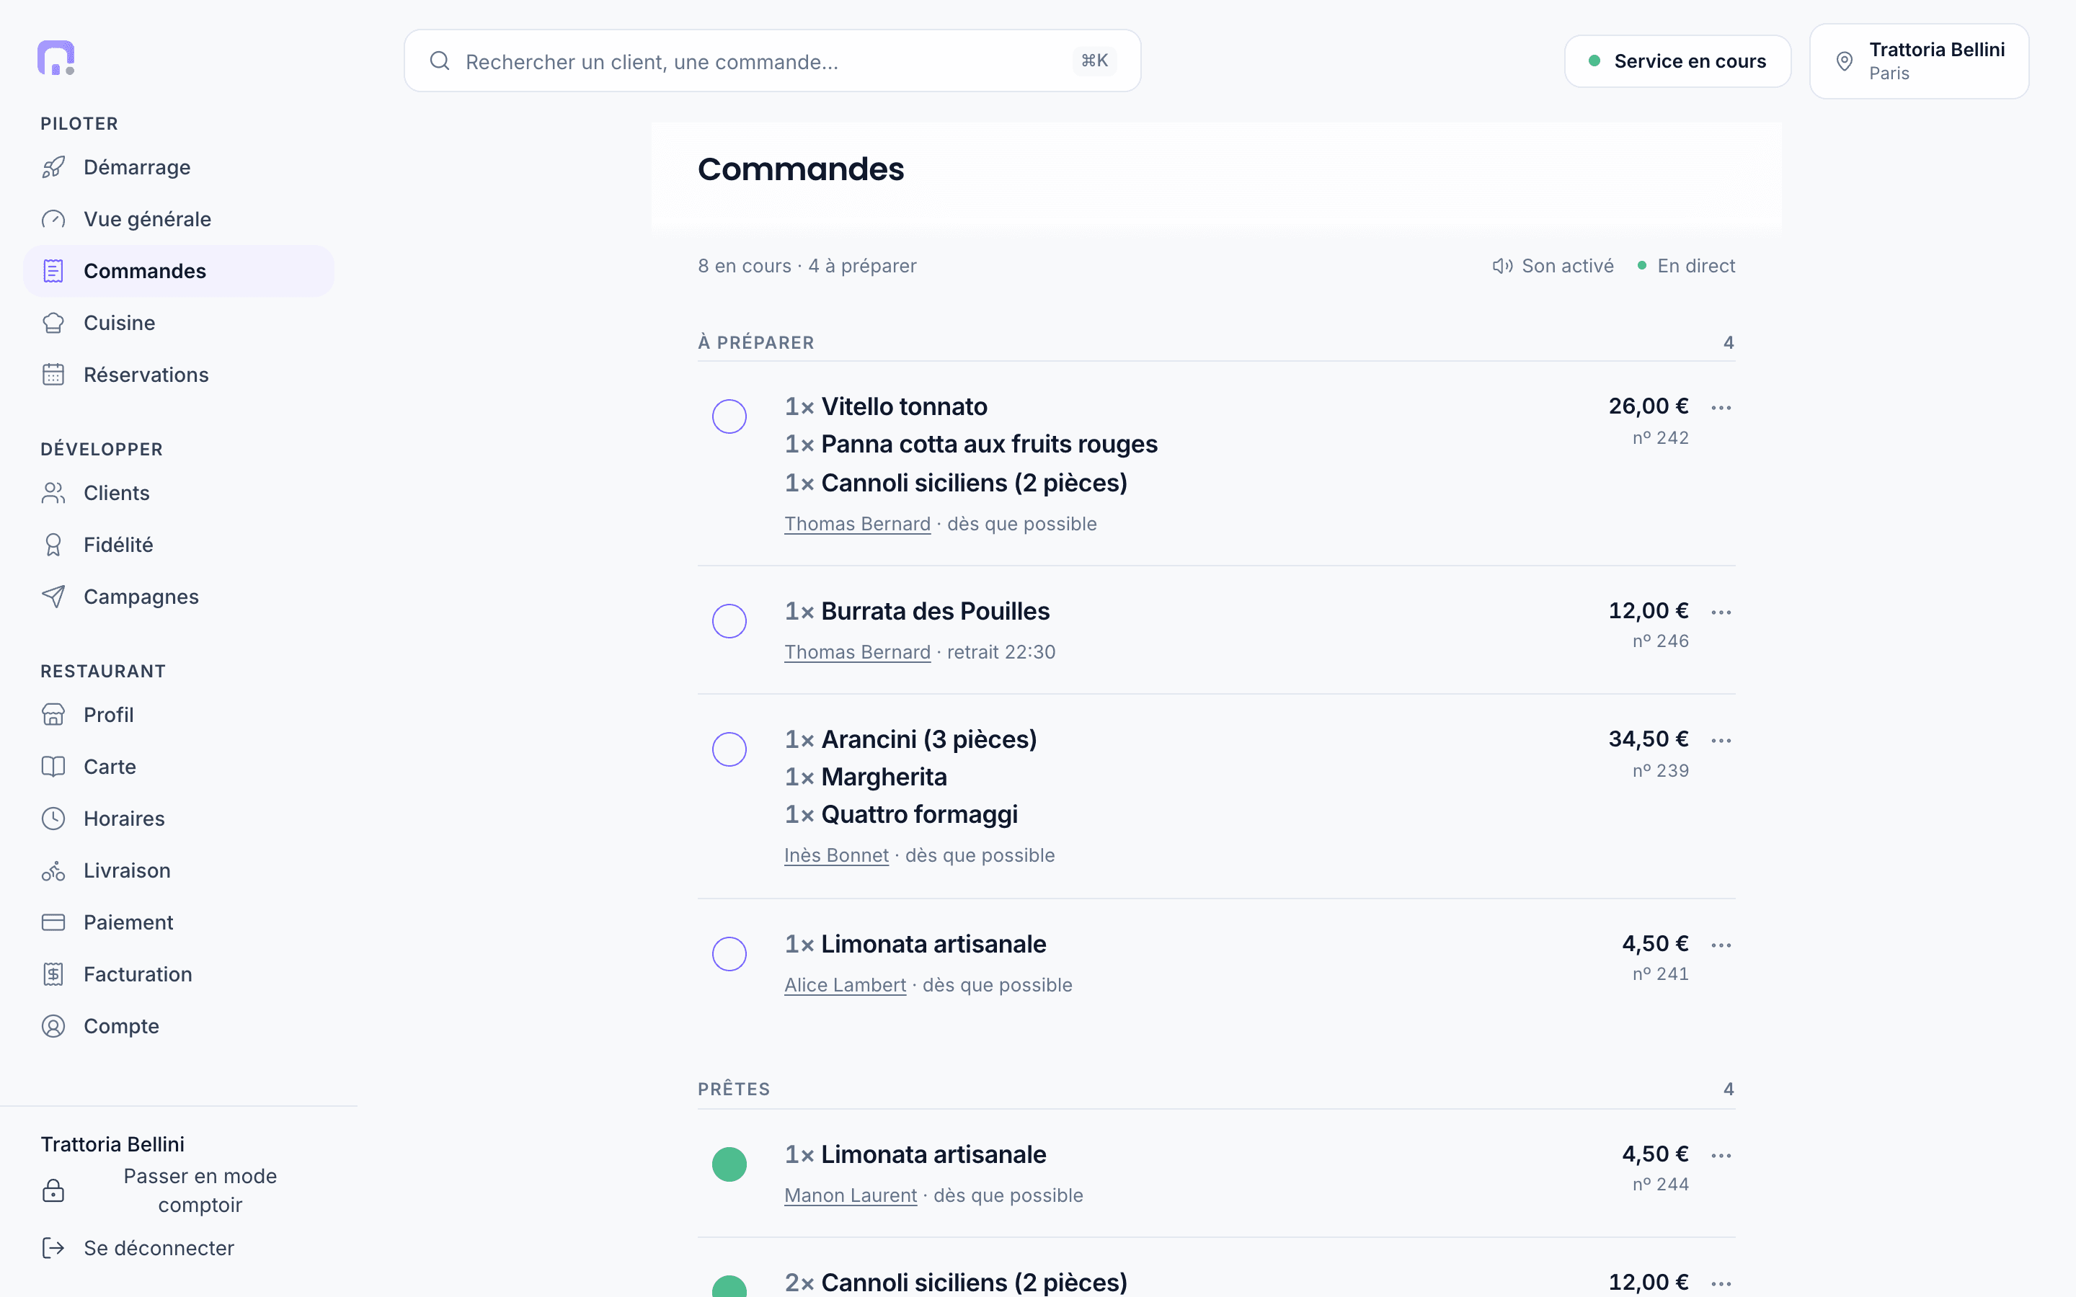View customer Alice Lambert
Viewport: 2076px width, 1297px height.
(x=845, y=985)
